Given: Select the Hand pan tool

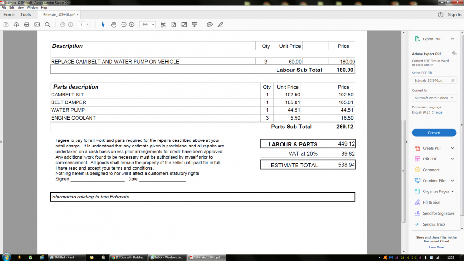Looking at the screenshot, I should pos(114,25).
